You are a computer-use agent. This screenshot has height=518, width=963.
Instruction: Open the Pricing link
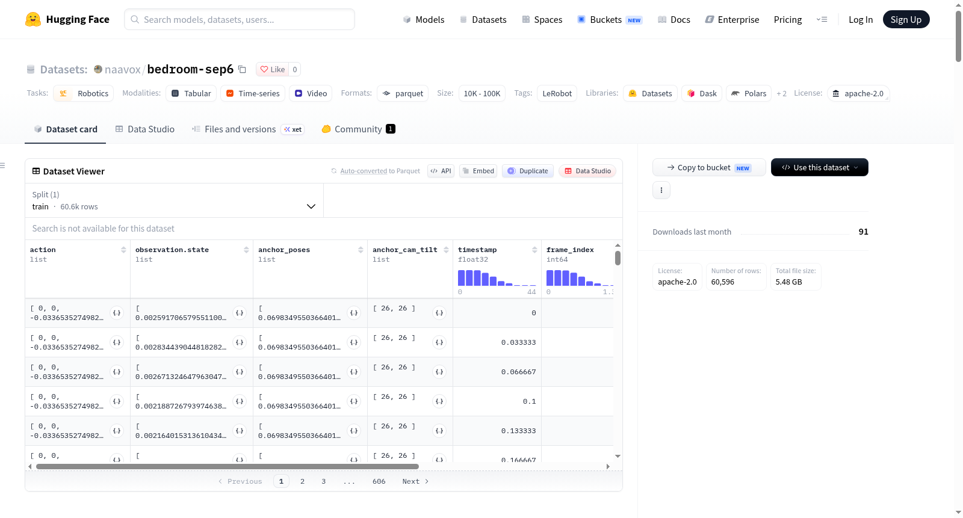[x=788, y=19]
